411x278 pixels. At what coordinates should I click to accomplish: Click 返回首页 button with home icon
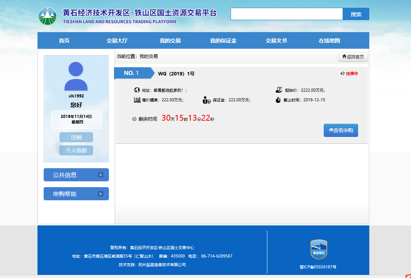coord(353,57)
